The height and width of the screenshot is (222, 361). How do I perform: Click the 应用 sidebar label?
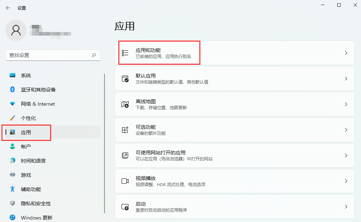26,132
